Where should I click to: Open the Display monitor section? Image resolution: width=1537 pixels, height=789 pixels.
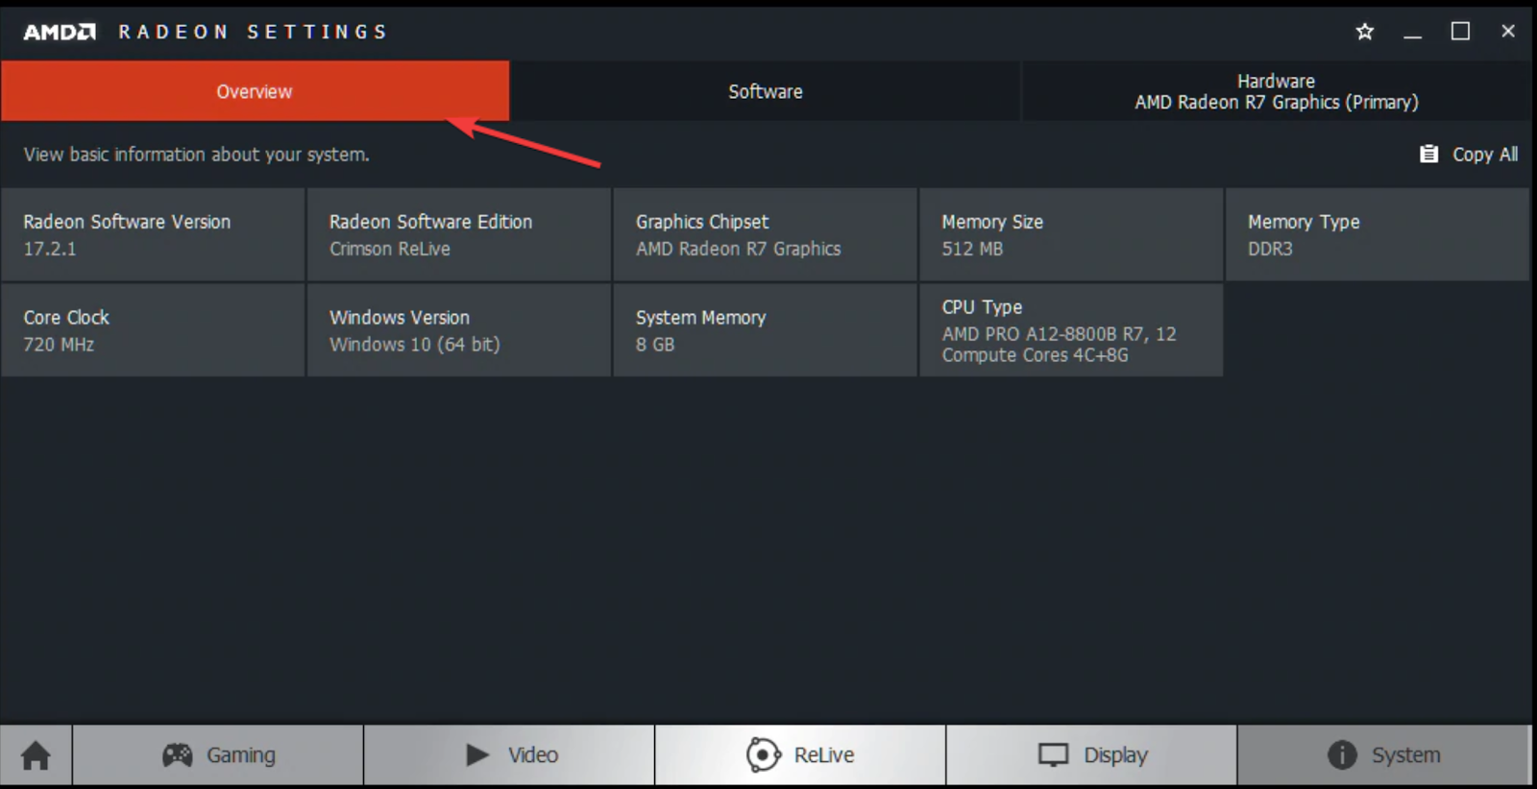point(1091,755)
